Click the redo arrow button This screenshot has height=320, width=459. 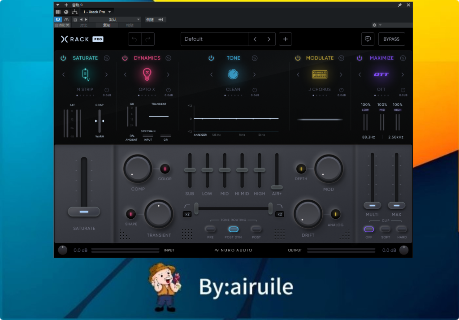[148, 39]
